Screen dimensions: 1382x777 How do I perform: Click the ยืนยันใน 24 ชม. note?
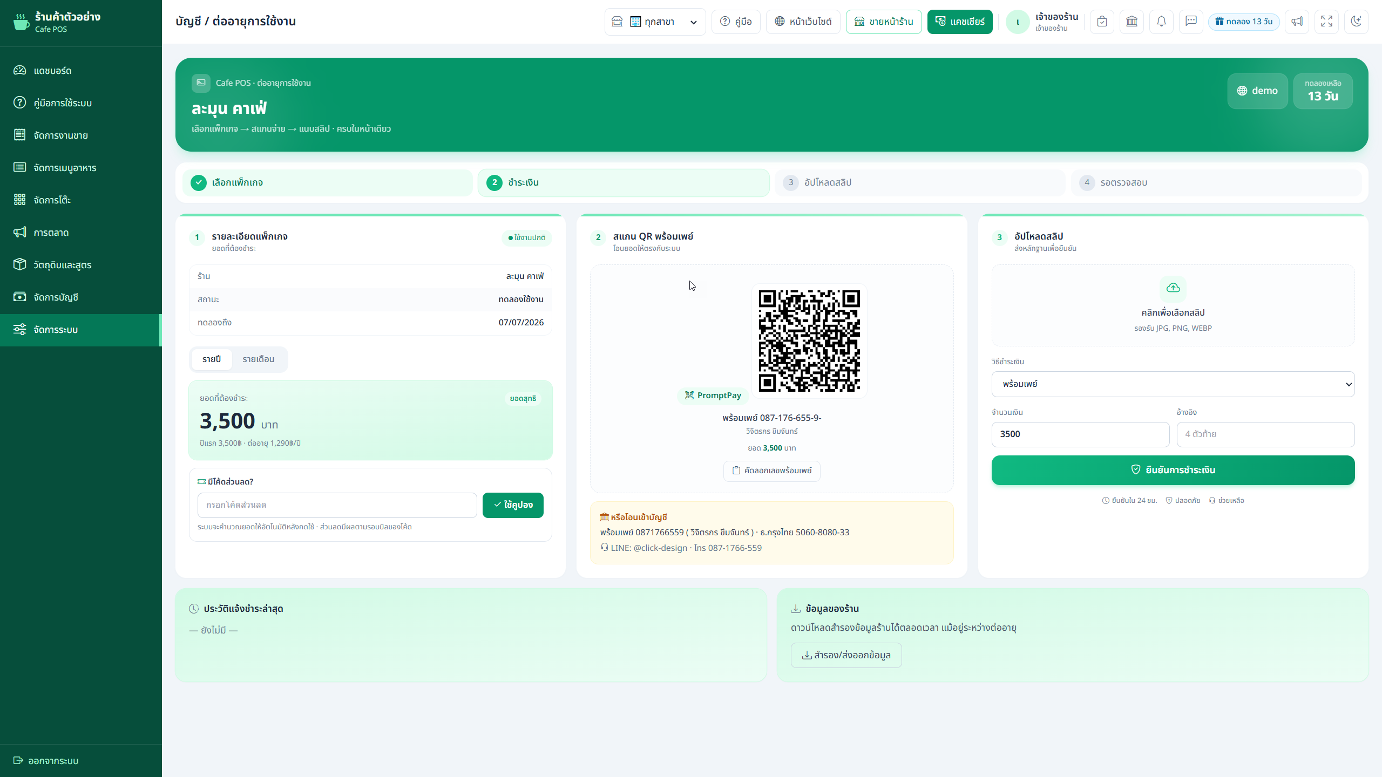pyautogui.click(x=1129, y=501)
